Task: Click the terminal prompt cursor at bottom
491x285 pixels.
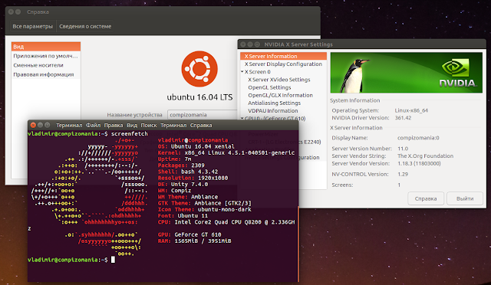Action: pyautogui.click(x=113, y=260)
